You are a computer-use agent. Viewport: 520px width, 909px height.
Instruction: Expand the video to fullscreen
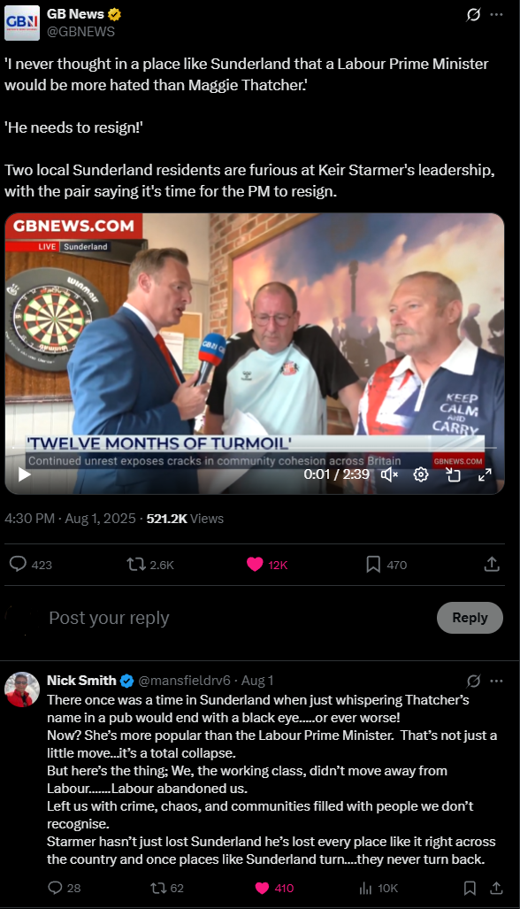(484, 474)
